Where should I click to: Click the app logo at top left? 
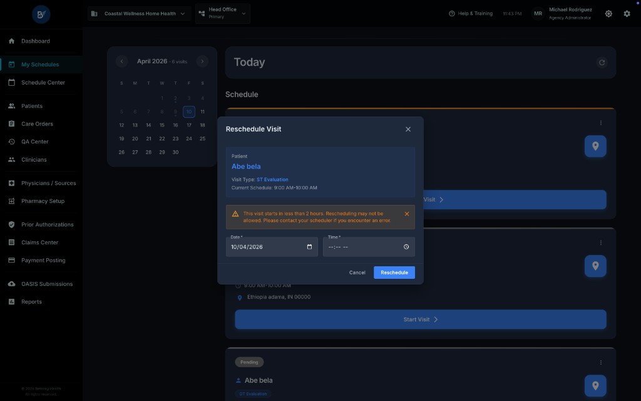click(41, 14)
